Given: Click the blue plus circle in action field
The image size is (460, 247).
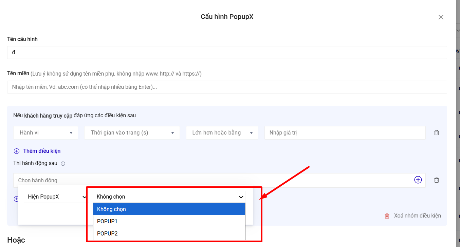Looking at the screenshot, I should (x=418, y=180).
